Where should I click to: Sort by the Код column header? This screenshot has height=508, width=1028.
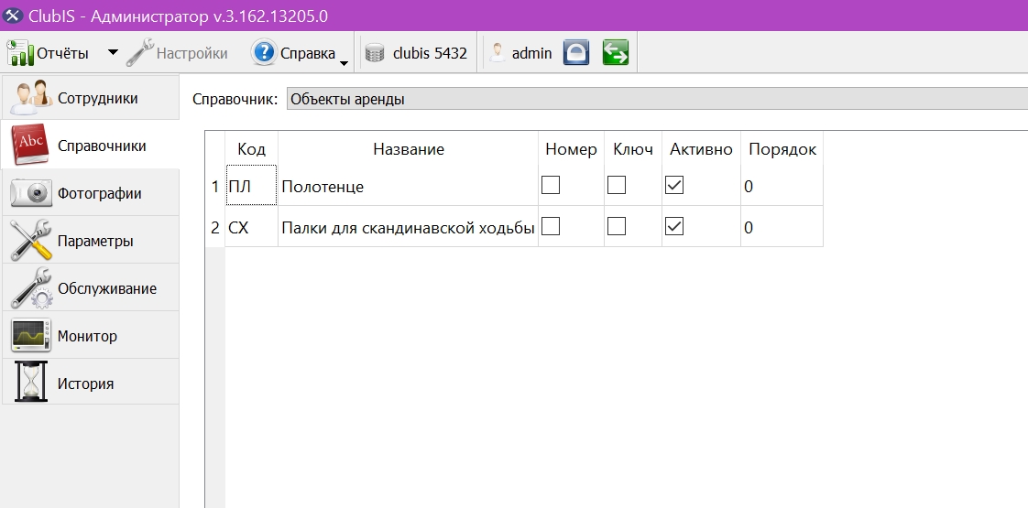coord(251,149)
